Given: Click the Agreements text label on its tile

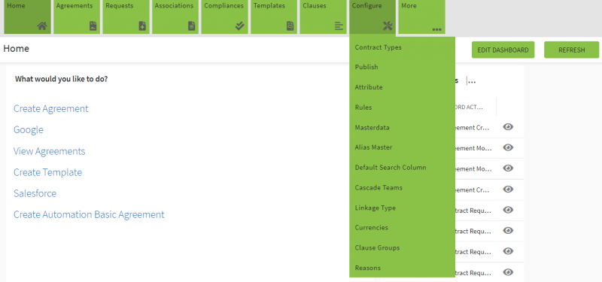Looking at the screenshot, I should (x=74, y=6).
